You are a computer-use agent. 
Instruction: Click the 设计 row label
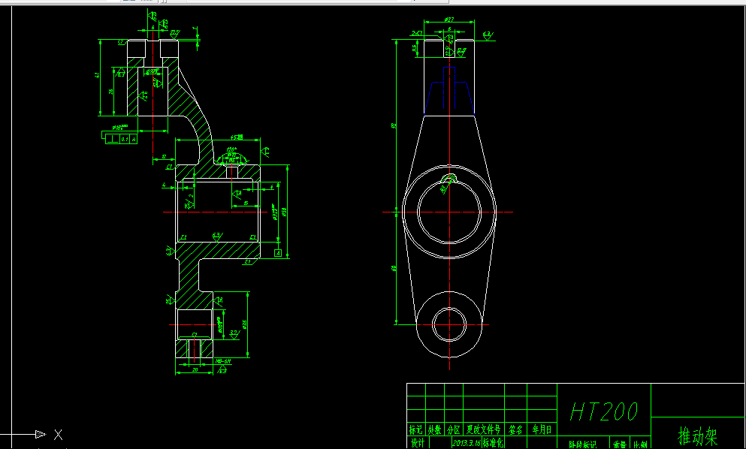pyautogui.click(x=417, y=443)
